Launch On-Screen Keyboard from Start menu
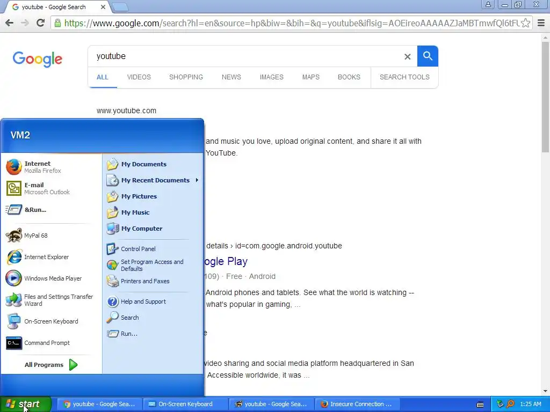Image resolution: width=550 pixels, height=412 pixels. 51,321
